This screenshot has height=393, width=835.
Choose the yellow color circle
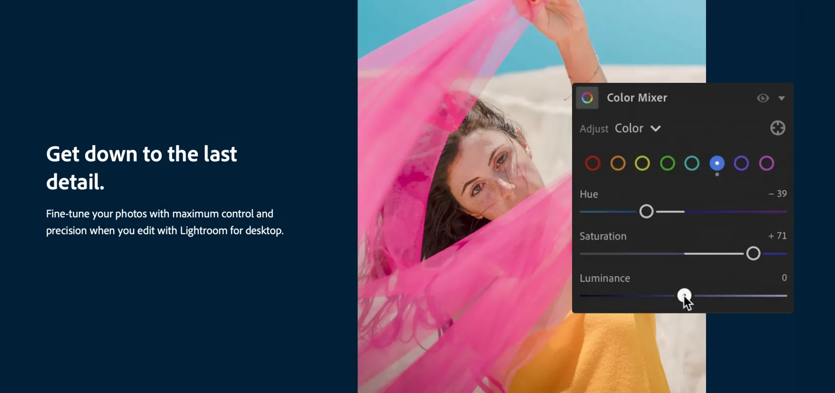642,163
